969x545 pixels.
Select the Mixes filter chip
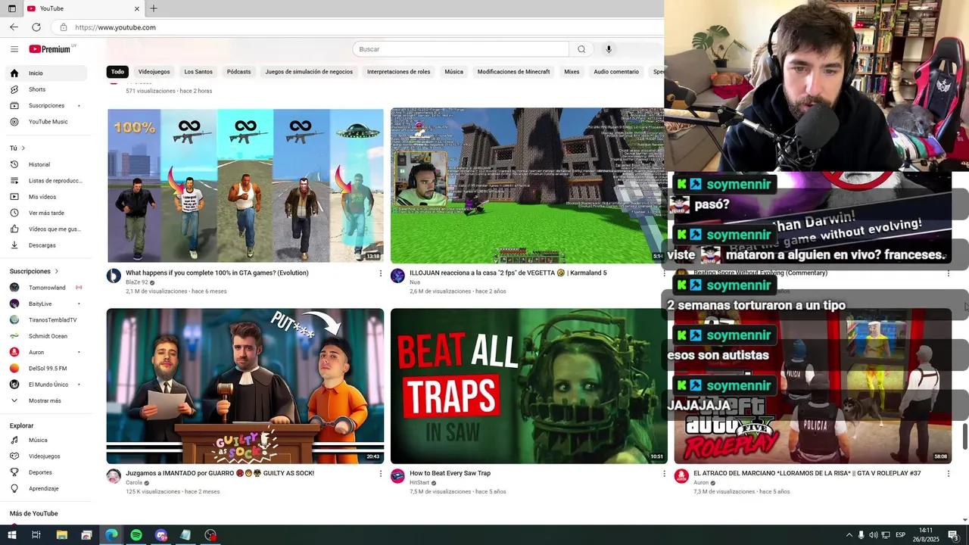572,72
